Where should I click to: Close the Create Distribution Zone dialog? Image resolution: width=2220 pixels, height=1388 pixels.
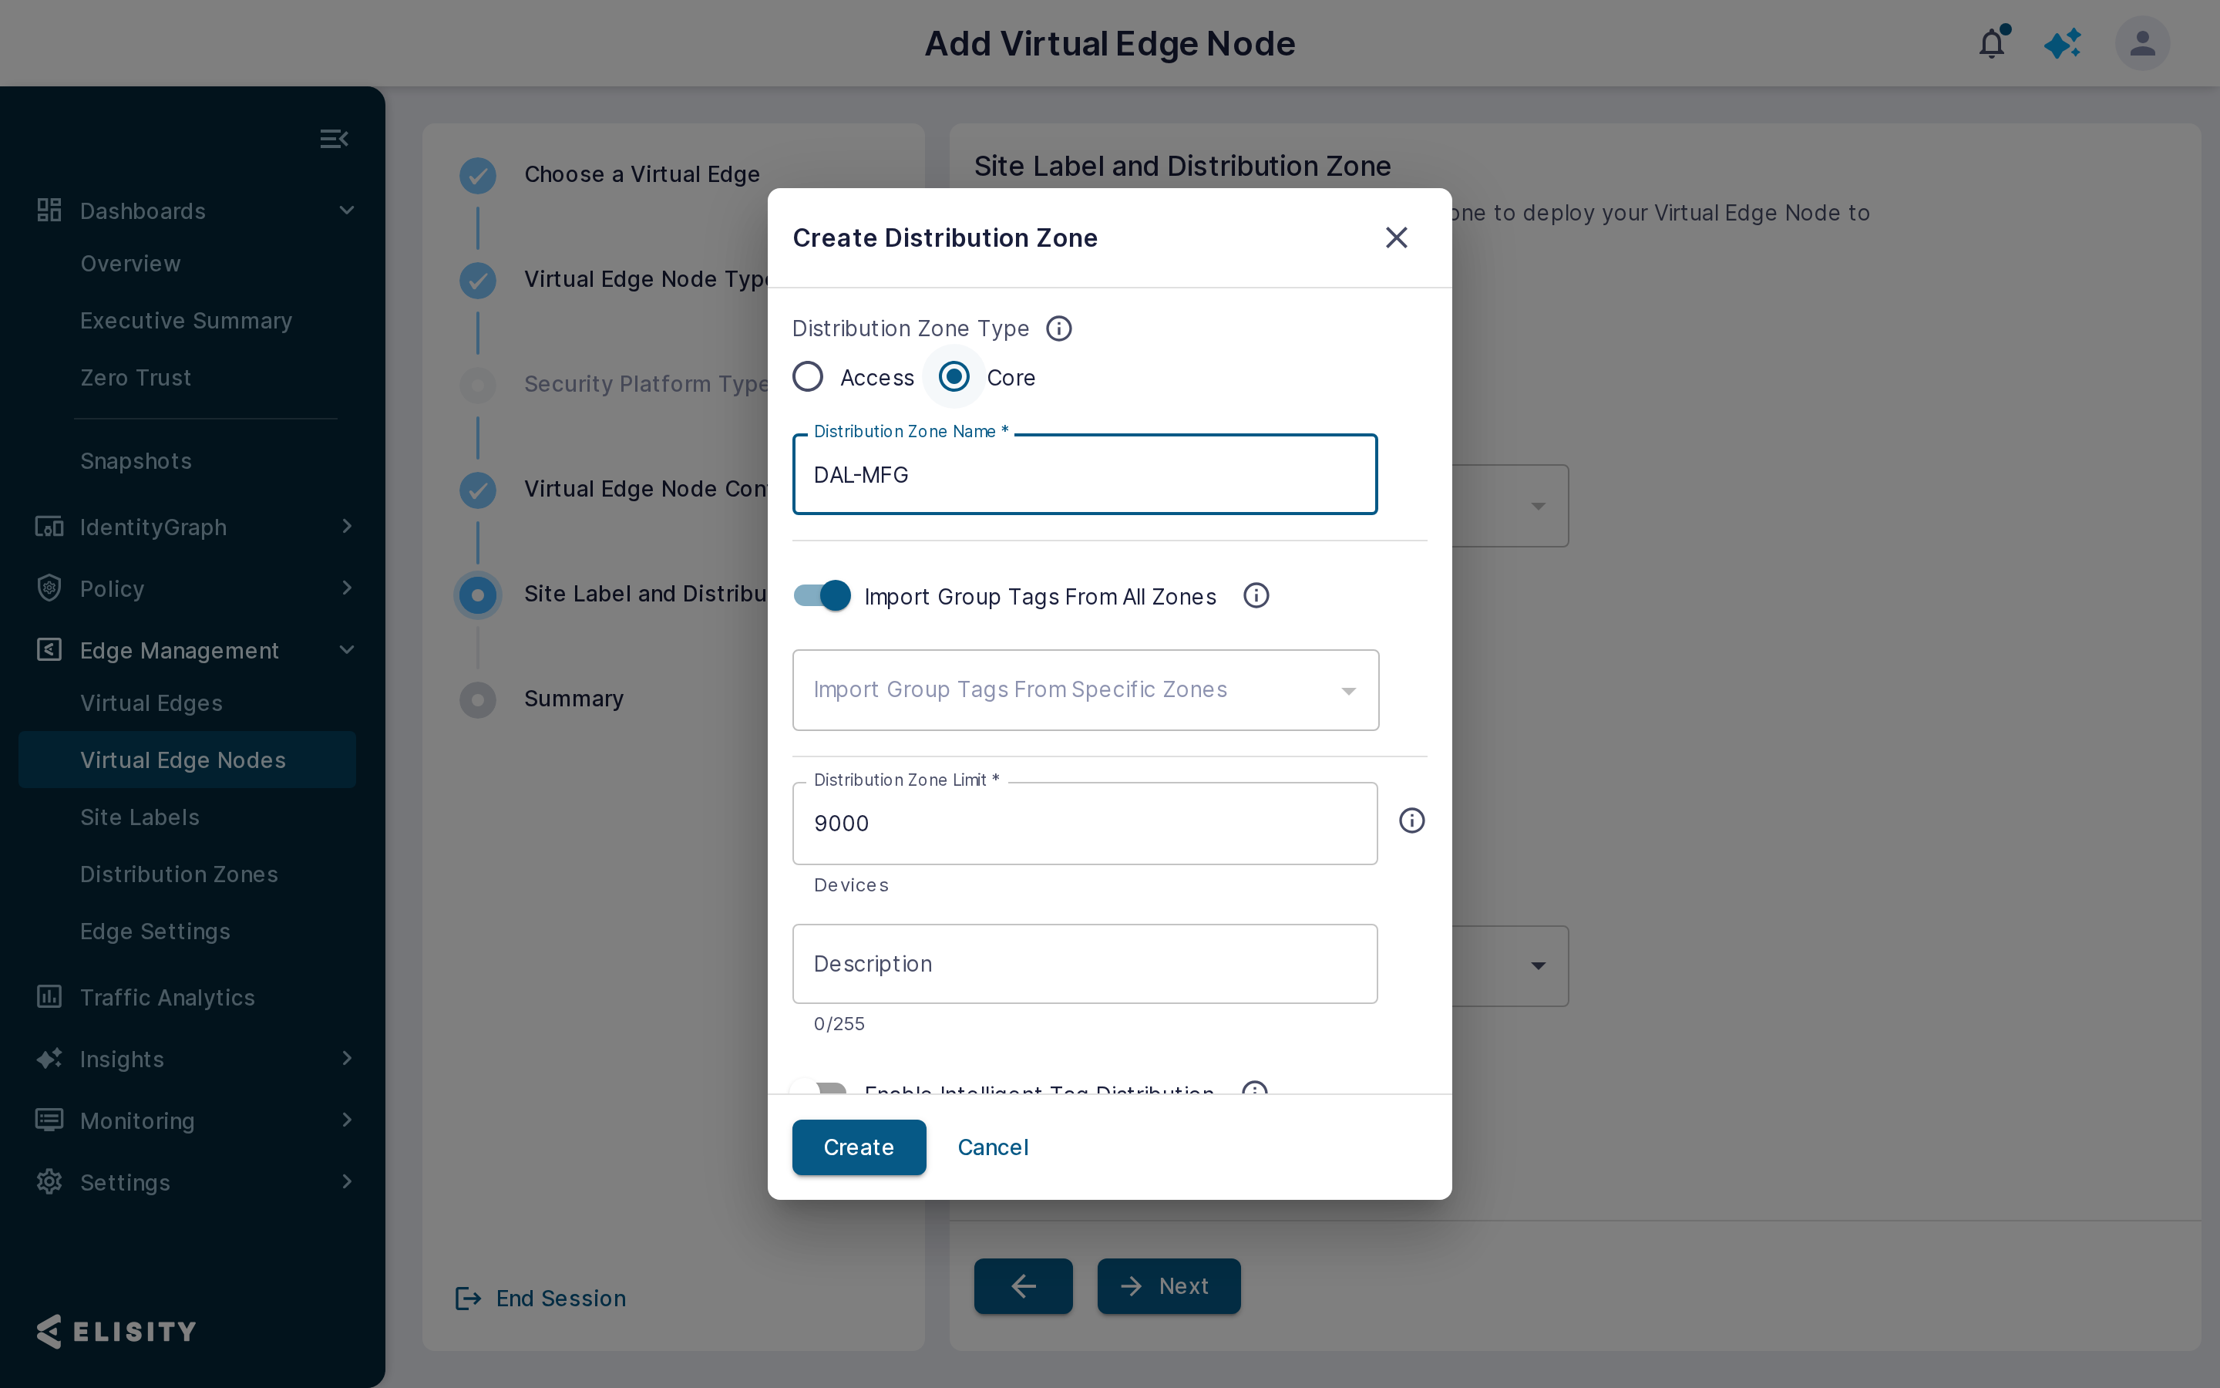1396,238
